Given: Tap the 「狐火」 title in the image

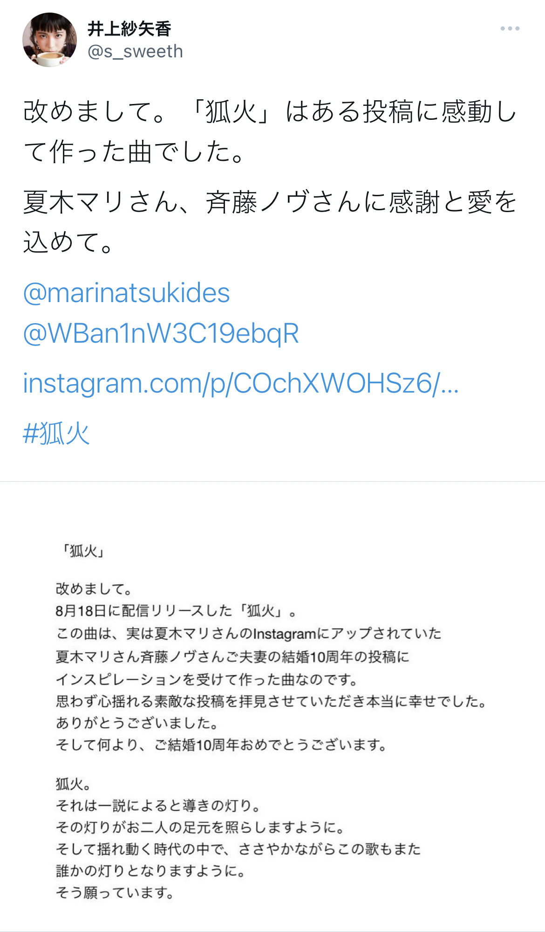Looking at the screenshot, I should [83, 551].
